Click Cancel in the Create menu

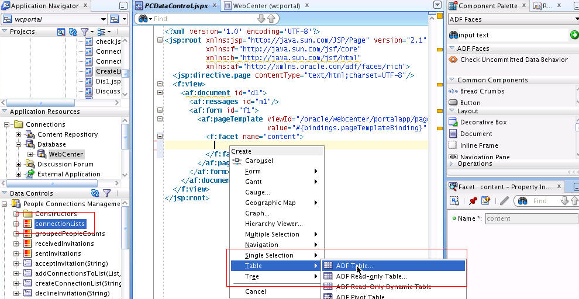click(x=277, y=291)
